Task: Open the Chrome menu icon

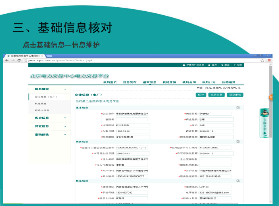Action: 269,60
